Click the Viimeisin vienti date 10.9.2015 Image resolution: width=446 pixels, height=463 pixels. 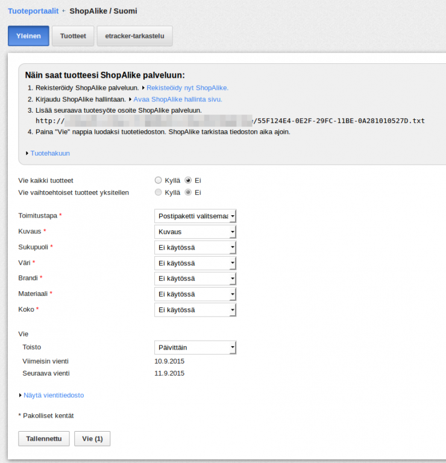169,361
